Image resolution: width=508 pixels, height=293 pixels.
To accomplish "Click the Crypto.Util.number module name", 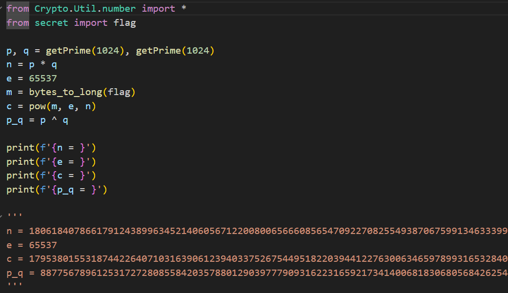I will point(85,9).
